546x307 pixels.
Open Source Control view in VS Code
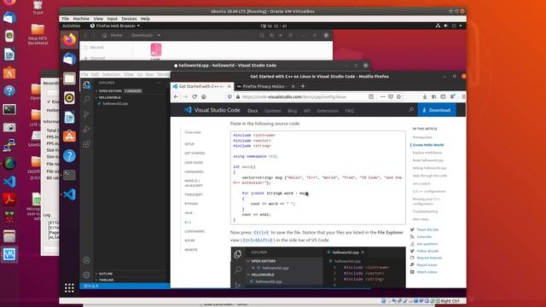[86, 114]
